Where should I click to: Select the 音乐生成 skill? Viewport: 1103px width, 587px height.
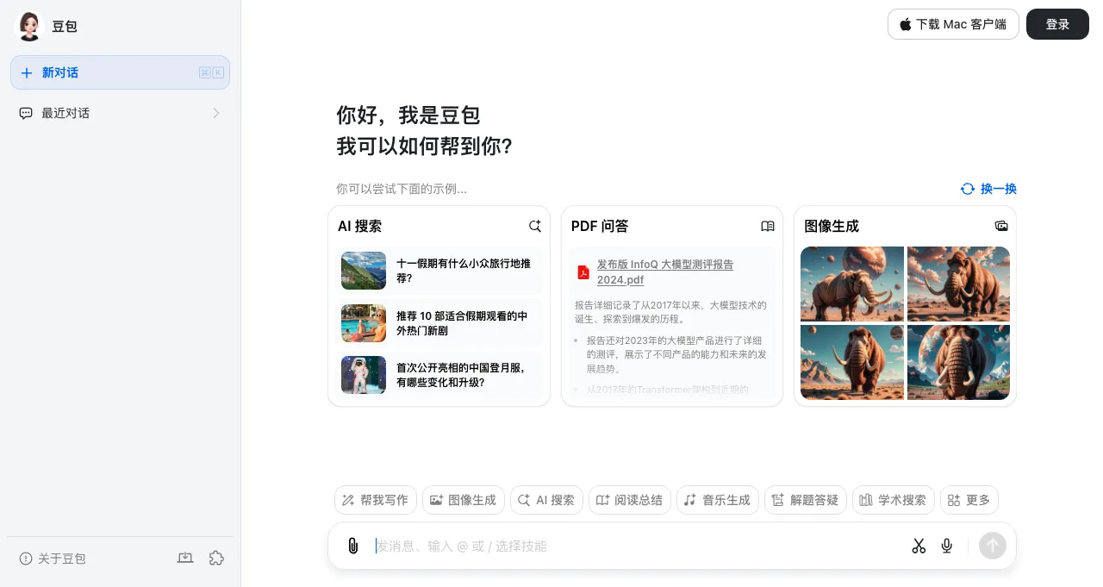tap(718, 500)
